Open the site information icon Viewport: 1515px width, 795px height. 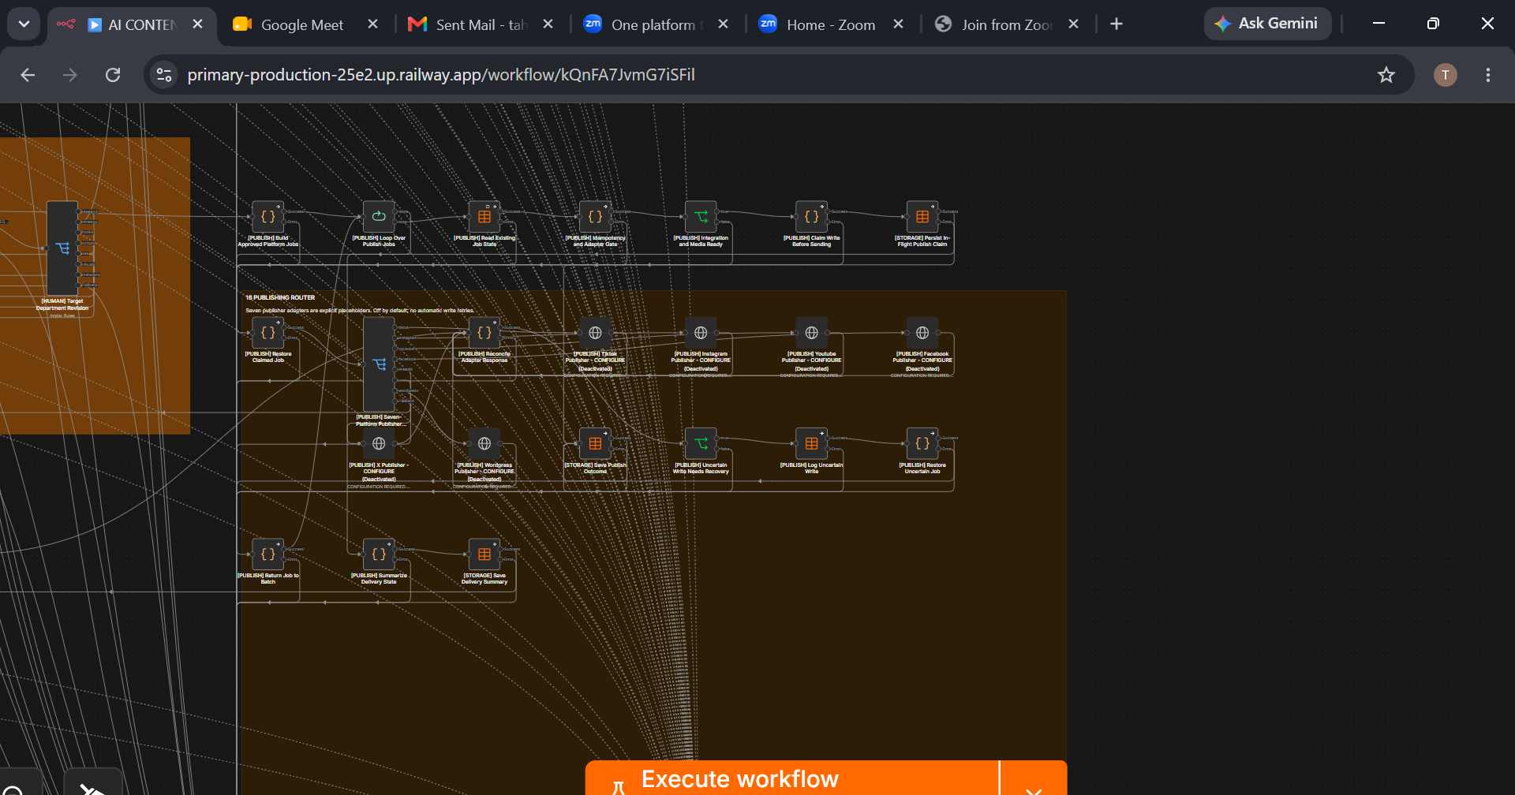(x=164, y=75)
